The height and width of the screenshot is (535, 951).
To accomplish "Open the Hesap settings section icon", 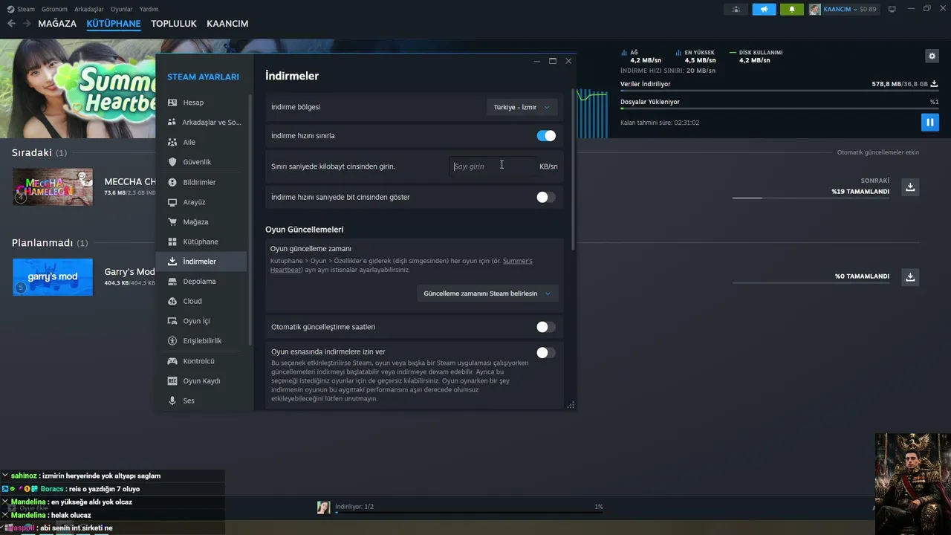I will click(172, 103).
